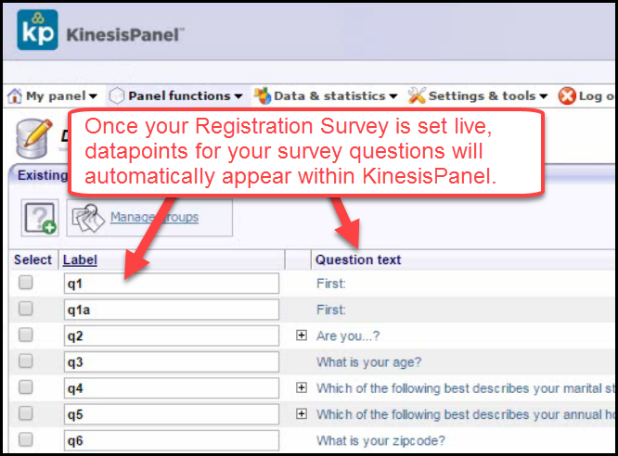This screenshot has height=456, width=618.
Task: Expand the 'Are you...?' question answers
Action: tap(302, 336)
